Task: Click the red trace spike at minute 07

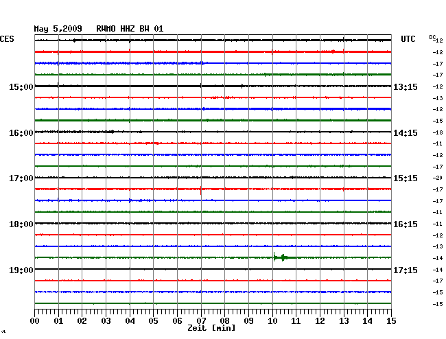Action: tap(201, 189)
